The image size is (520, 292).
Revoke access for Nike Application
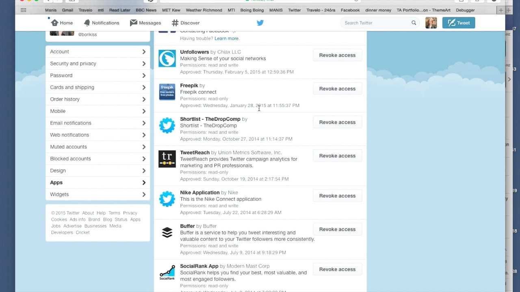(337, 196)
